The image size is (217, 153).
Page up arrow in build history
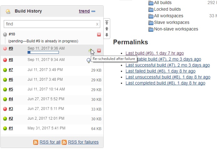coord(107,29)
